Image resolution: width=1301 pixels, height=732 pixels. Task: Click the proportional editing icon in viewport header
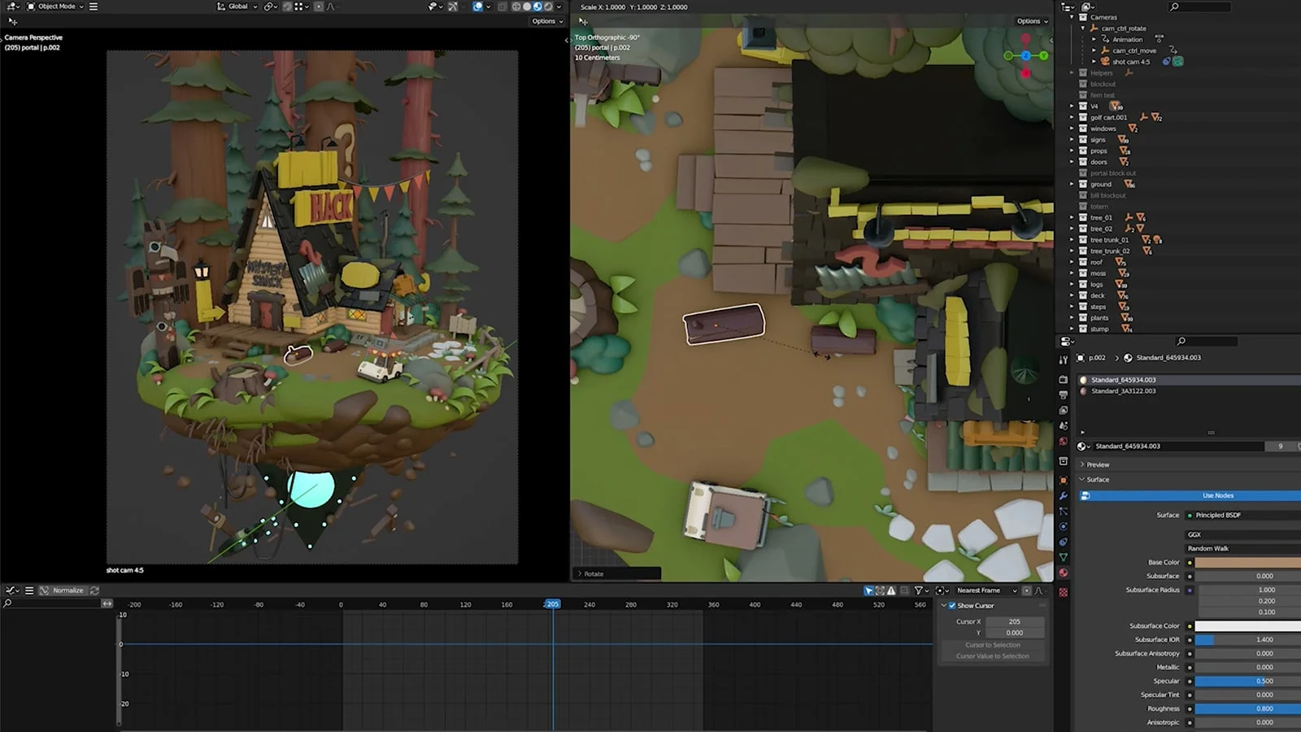pos(319,7)
